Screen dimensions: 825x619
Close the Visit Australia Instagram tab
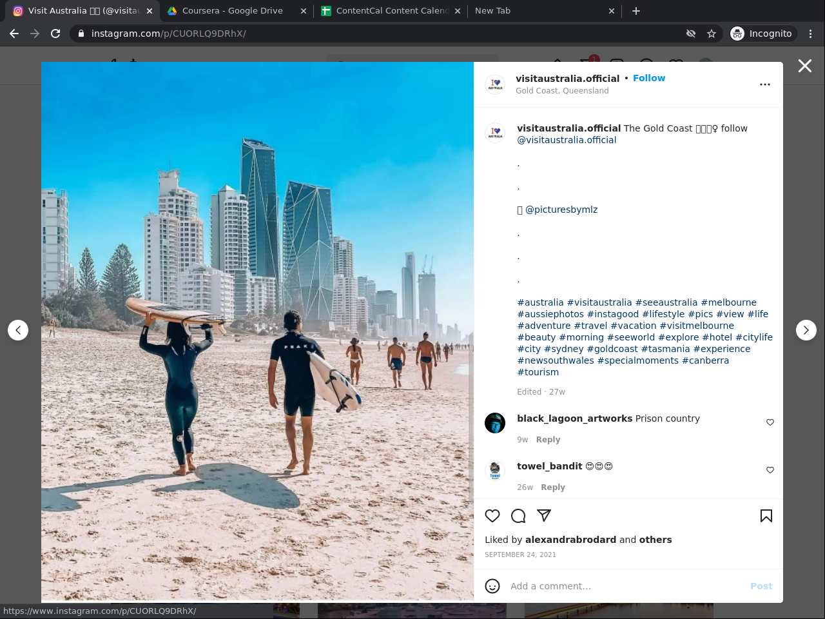pyautogui.click(x=150, y=11)
